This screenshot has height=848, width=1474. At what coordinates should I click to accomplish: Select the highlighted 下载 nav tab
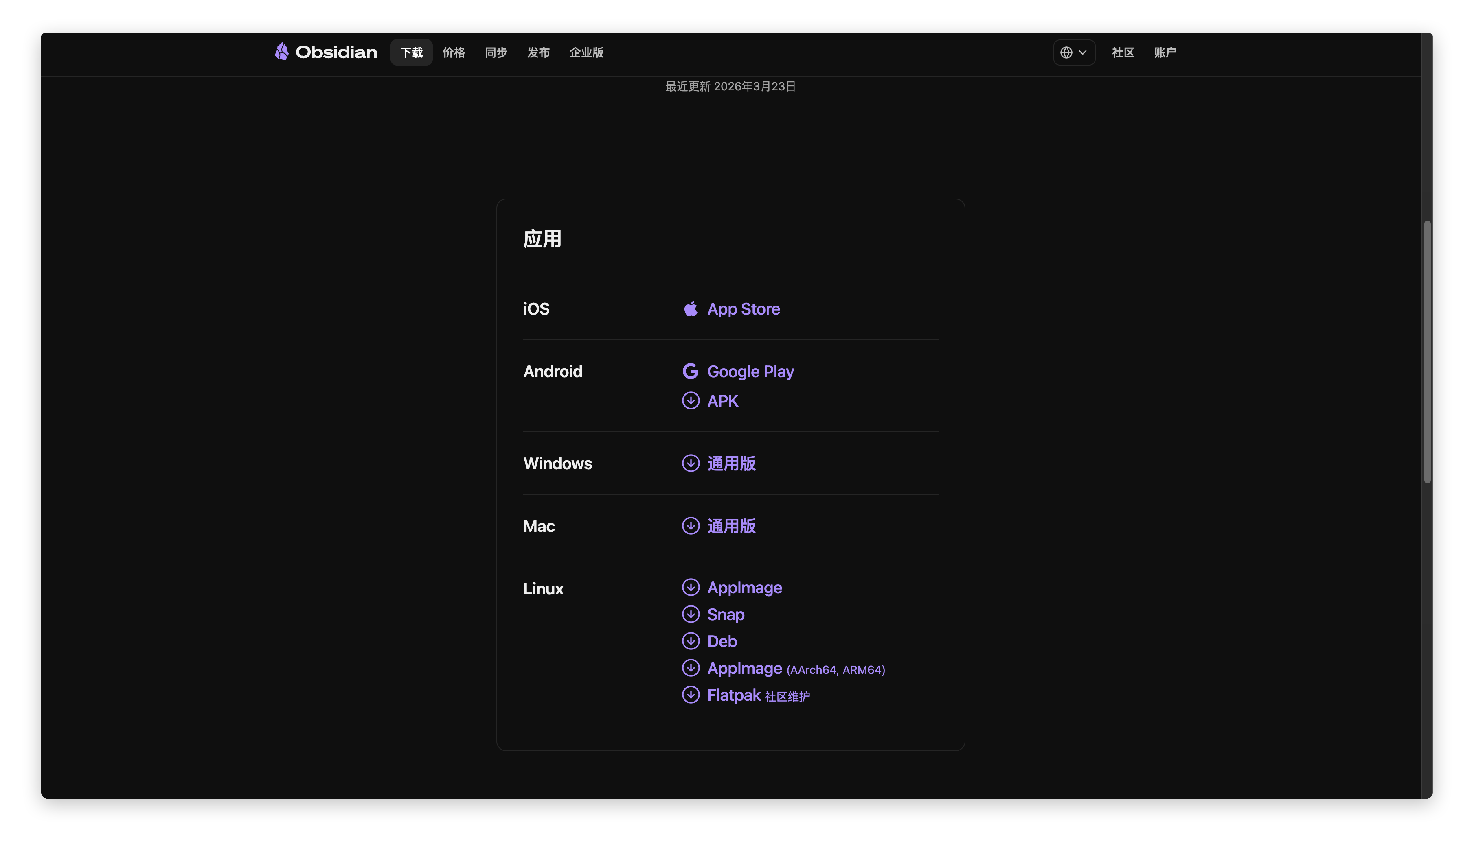[411, 52]
